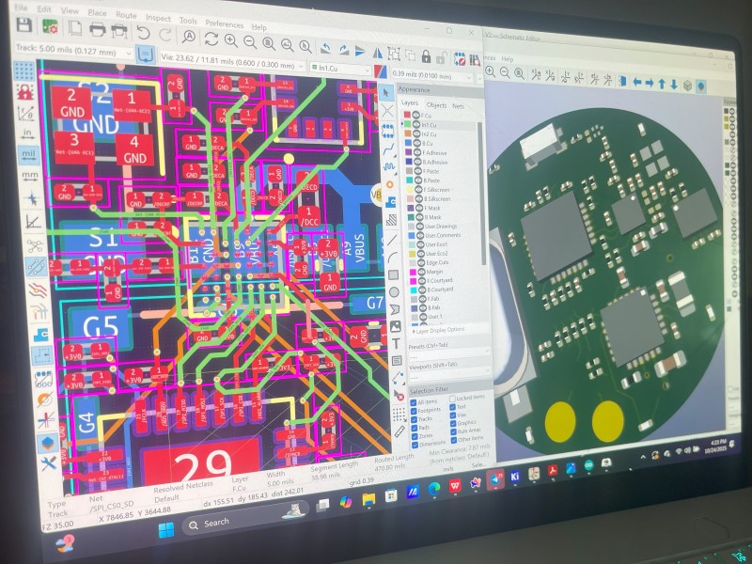Select the Add via tool
The width and height of the screenshot is (752, 564).
[x=390, y=184]
